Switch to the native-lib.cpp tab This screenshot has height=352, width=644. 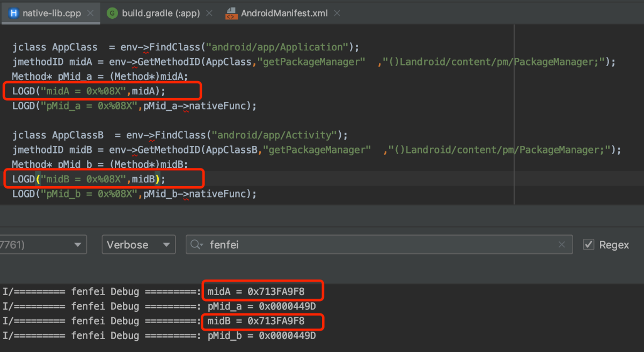click(x=52, y=13)
